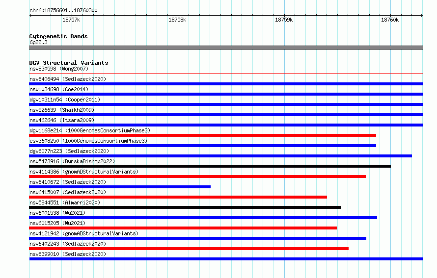
Task: Open the nsv6402243 (Sedlazeck2020) label
Action: (68, 244)
